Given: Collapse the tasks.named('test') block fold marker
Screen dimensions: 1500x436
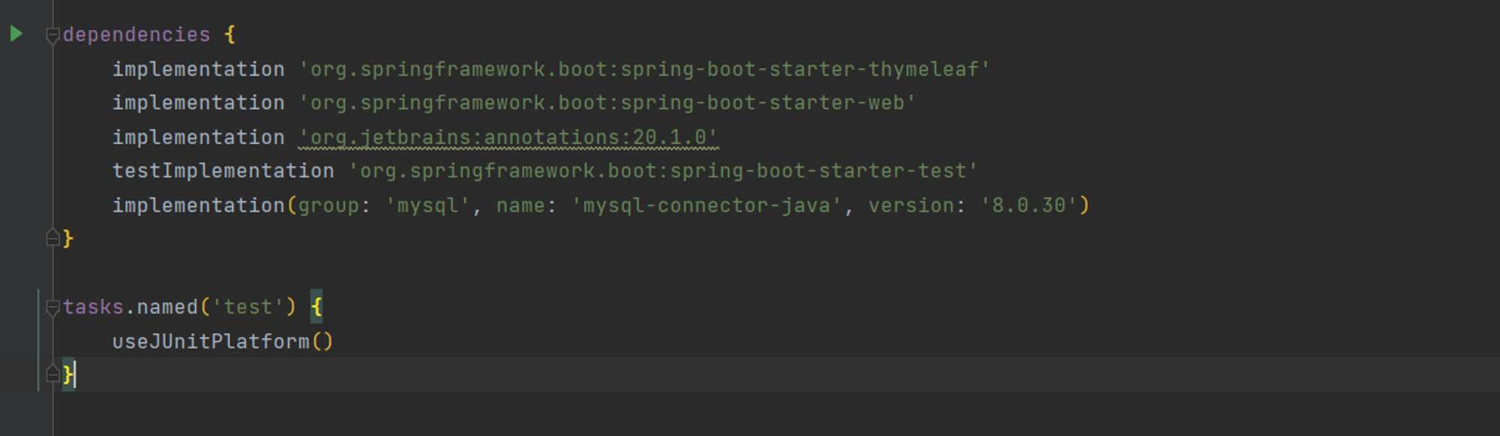Looking at the screenshot, I should click(x=52, y=307).
